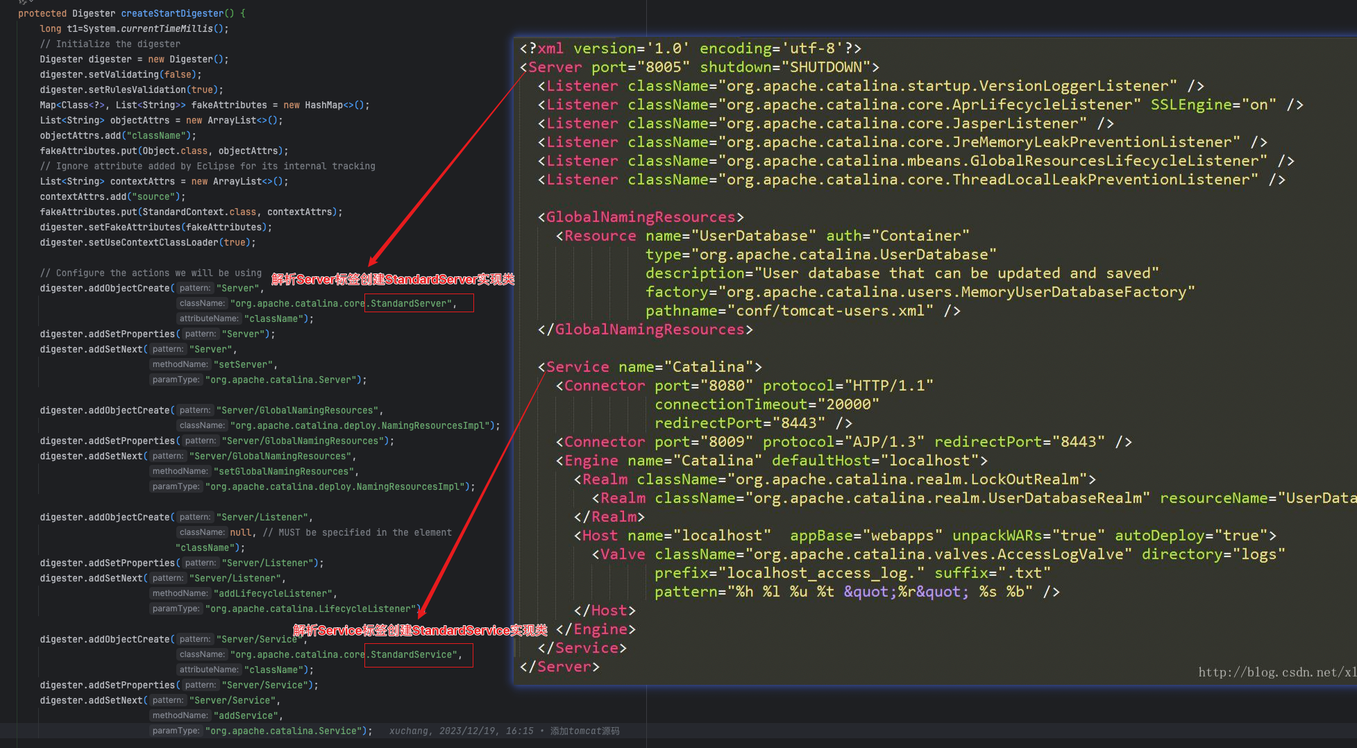Screen dimensions: 1357x748
Task: Click the fakeAttributes HashMap declaration line
Action: point(205,105)
